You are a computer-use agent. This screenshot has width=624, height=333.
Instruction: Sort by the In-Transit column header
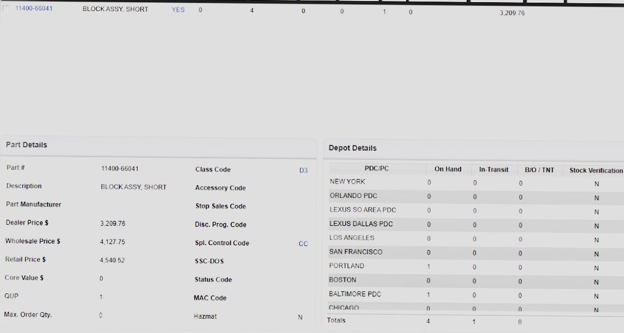coord(494,170)
